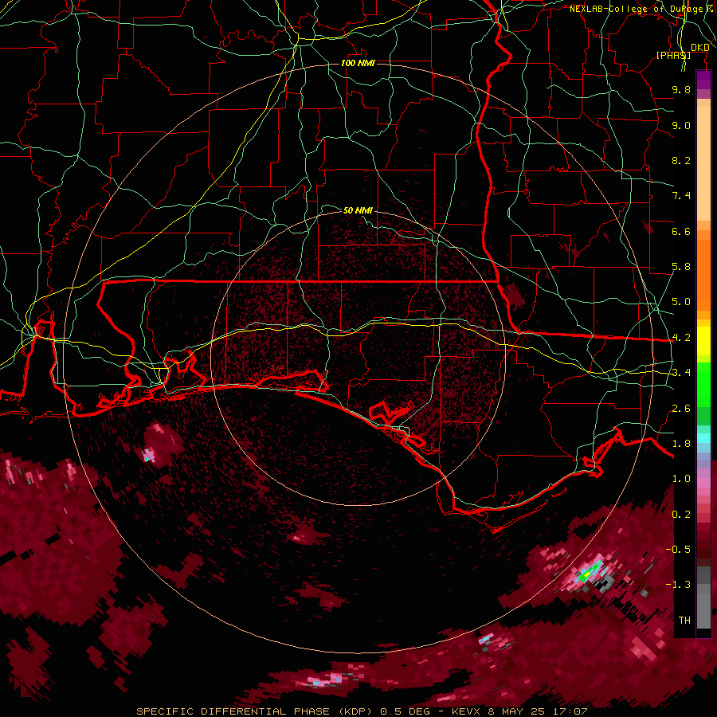Click the 9.0 value on color scale

pos(681,125)
